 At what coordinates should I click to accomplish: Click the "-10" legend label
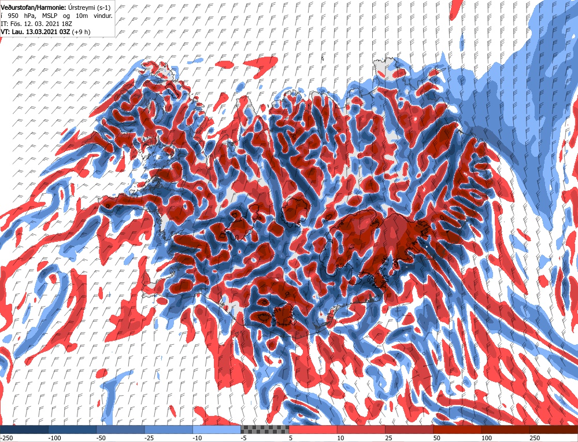[x=198, y=438]
